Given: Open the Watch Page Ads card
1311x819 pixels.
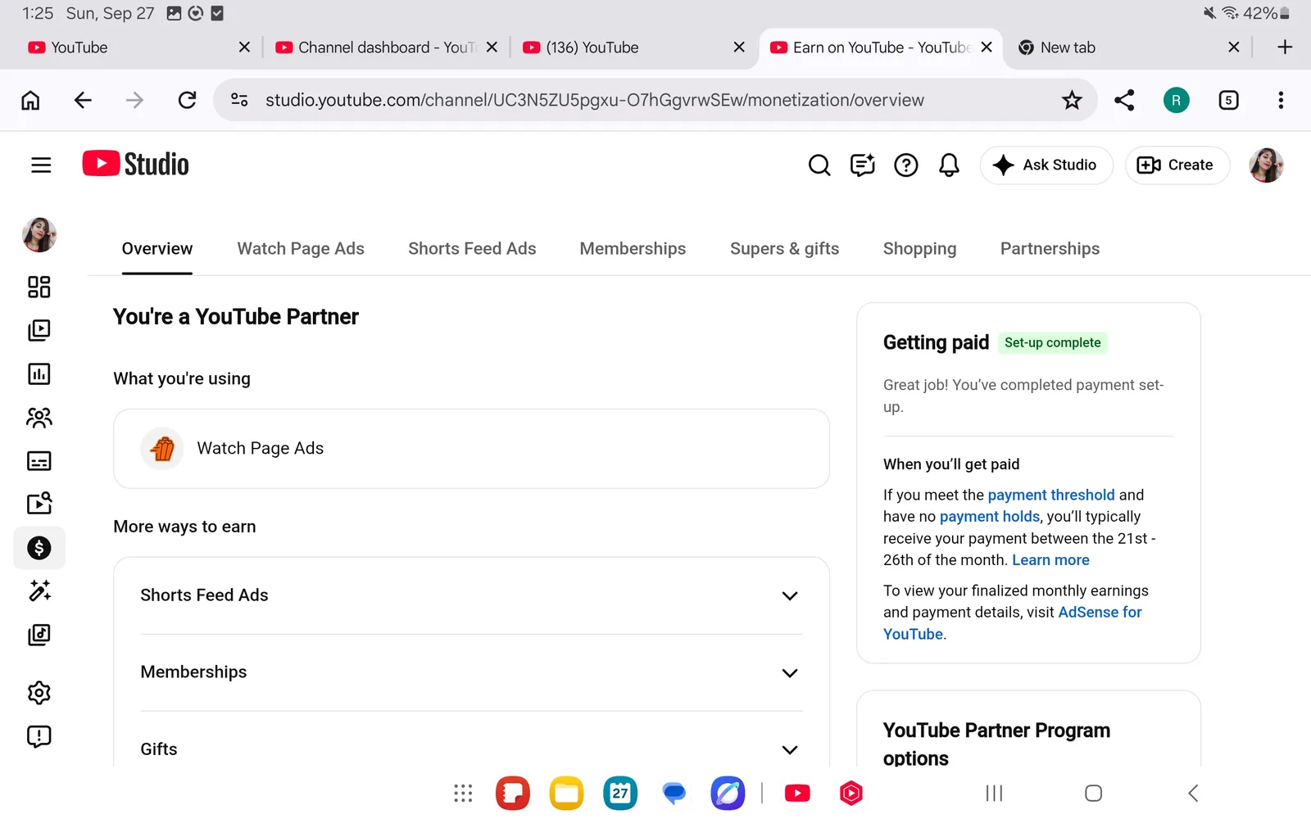Looking at the screenshot, I should pos(471,449).
